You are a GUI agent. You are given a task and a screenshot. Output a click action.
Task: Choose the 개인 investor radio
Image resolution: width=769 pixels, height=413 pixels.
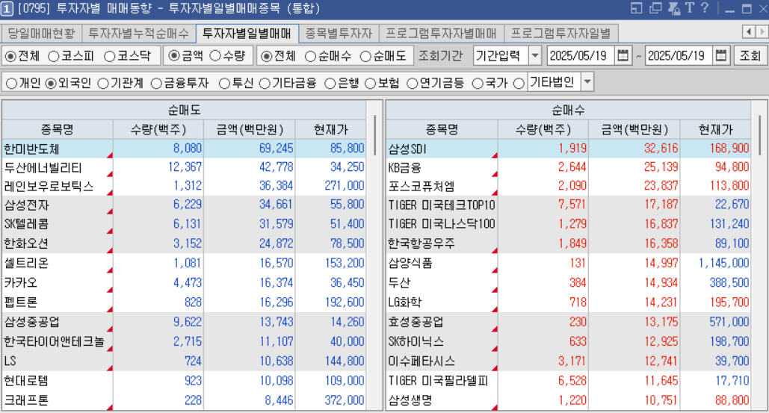[x=11, y=84]
